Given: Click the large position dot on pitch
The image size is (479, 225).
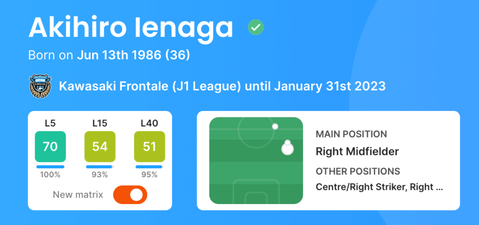Looking at the screenshot, I should [287, 149].
